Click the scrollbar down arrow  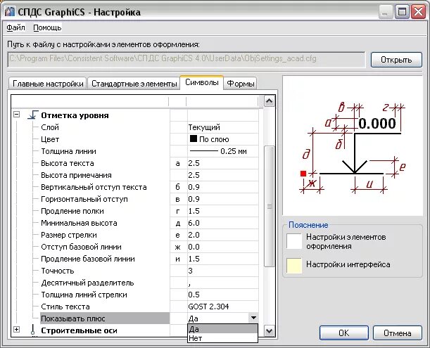tap(270, 330)
